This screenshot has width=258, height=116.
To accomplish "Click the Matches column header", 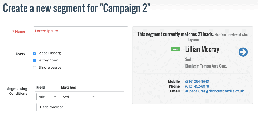I will [68, 87].
